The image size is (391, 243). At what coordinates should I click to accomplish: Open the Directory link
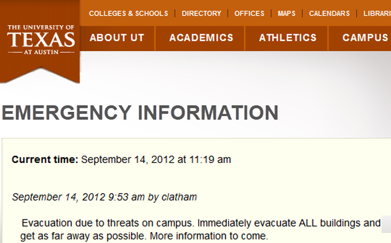tap(202, 13)
